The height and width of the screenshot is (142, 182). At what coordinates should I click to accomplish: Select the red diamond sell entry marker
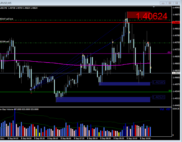click(148, 43)
